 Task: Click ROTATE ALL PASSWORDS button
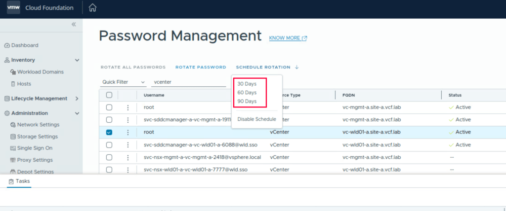point(133,68)
